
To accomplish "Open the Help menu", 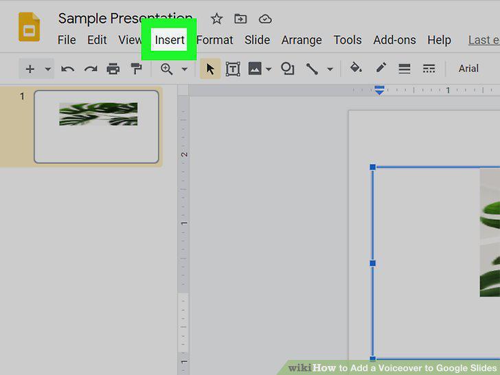I will pyautogui.click(x=439, y=40).
